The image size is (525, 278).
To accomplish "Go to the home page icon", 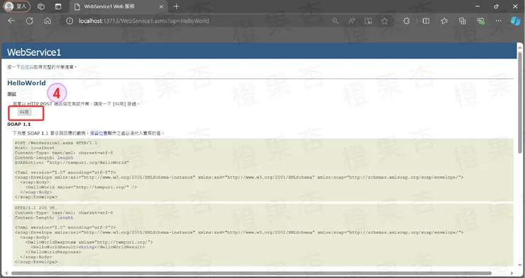I will coord(48,21).
